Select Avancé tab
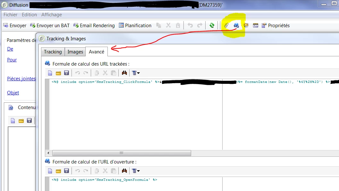 click(x=97, y=52)
